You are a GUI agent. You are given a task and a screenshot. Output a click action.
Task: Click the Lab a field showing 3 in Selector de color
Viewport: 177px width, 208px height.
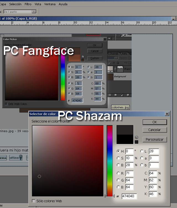(x=154, y=158)
